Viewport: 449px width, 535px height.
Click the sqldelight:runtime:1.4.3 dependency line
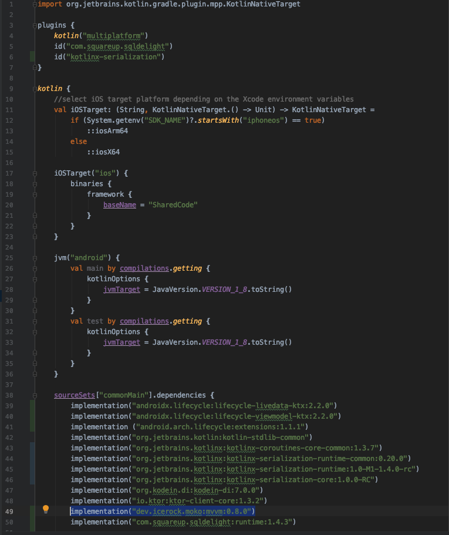[183, 521]
